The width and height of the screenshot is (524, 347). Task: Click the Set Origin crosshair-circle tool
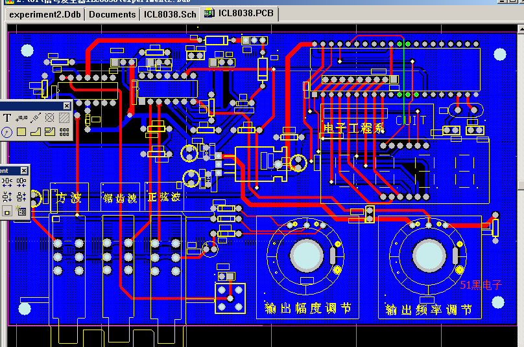tap(50, 118)
